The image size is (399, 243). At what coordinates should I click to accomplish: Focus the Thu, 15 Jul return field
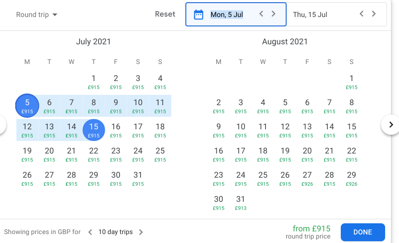pyautogui.click(x=310, y=15)
